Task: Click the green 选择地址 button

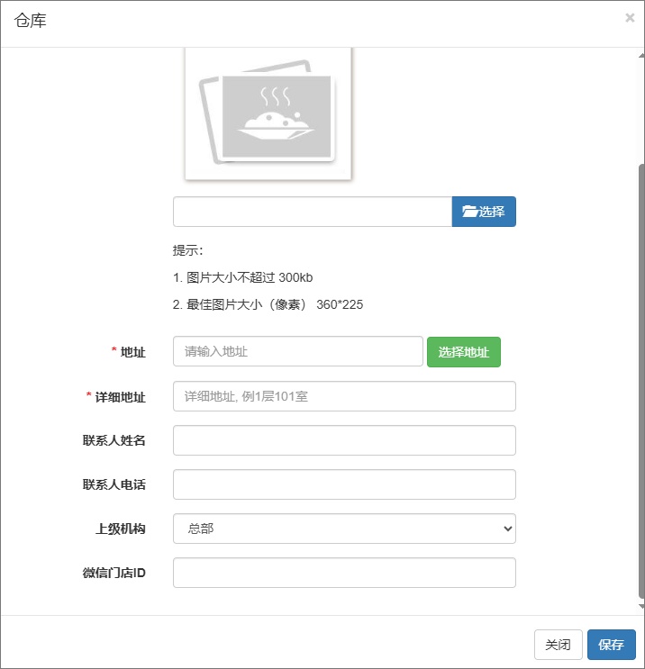Action: point(463,352)
